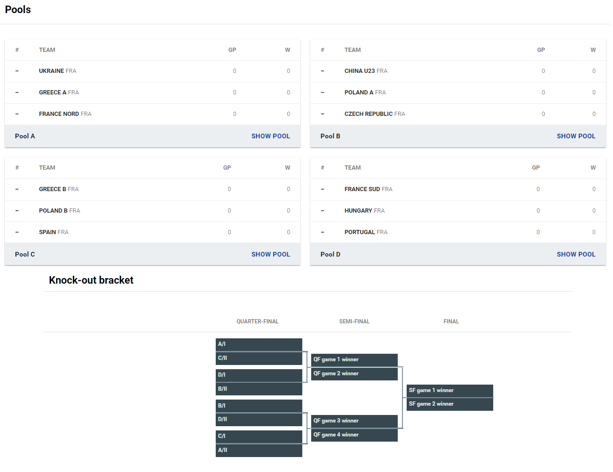The width and height of the screenshot is (613, 472).
Task: Select QF game 1 winner semi-final slot
Action: [x=354, y=360]
